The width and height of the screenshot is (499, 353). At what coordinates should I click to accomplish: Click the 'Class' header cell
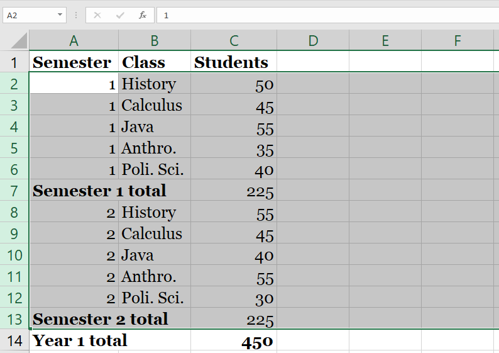[x=155, y=62]
